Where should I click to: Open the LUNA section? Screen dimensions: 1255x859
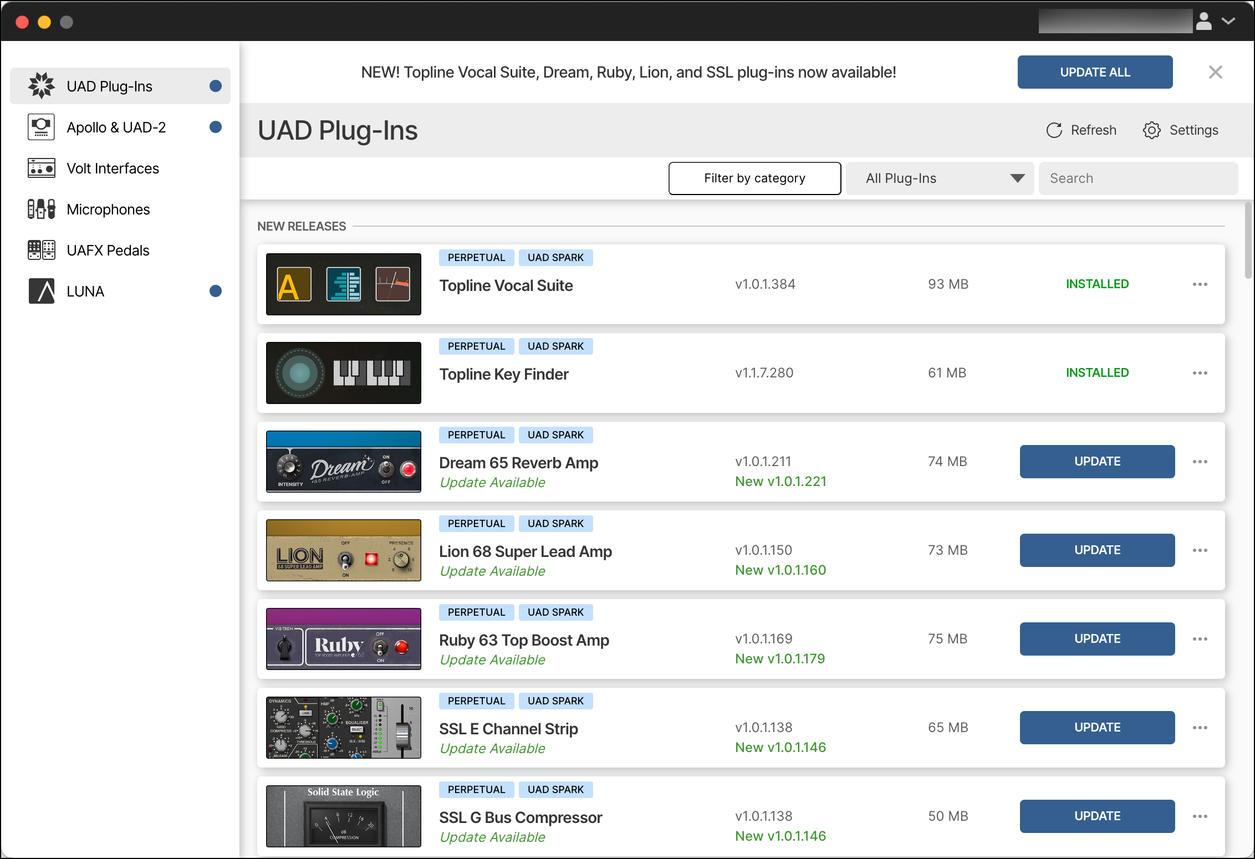pyautogui.click(x=120, y=291)
